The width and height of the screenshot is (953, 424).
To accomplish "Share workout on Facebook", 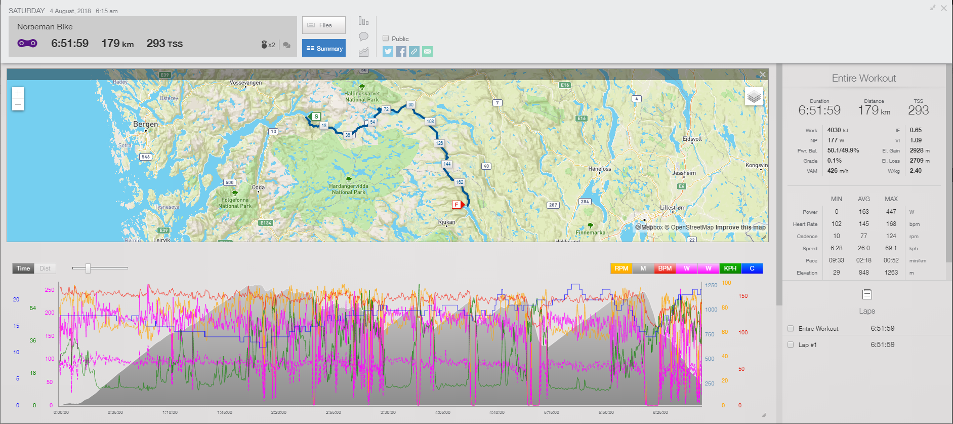I will tap(401, 51).
